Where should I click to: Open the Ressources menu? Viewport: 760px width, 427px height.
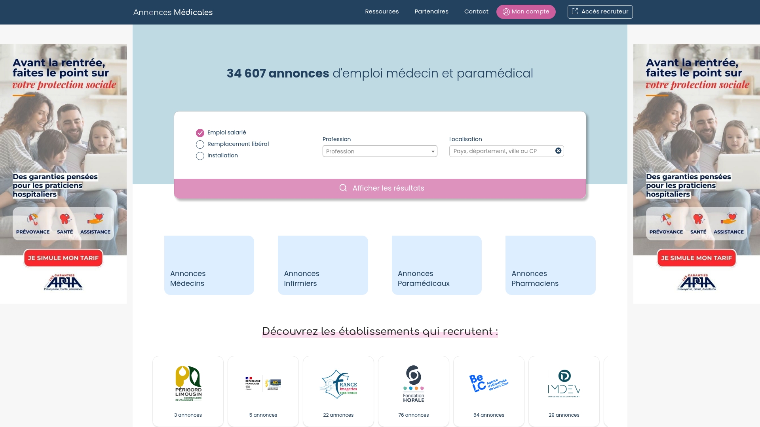[382, 11]
